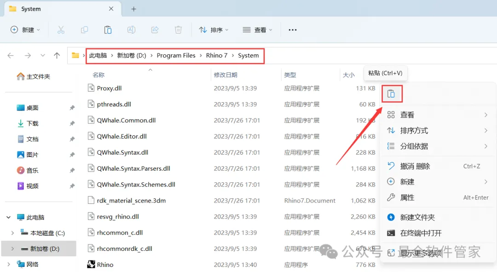Viewport: 497px width, 272px height.
Task: Sort by the 大小 column header
Action: (349, 75)
